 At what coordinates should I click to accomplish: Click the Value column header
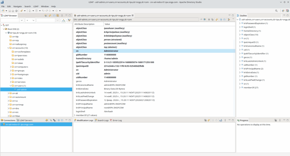tap(107, 24)
